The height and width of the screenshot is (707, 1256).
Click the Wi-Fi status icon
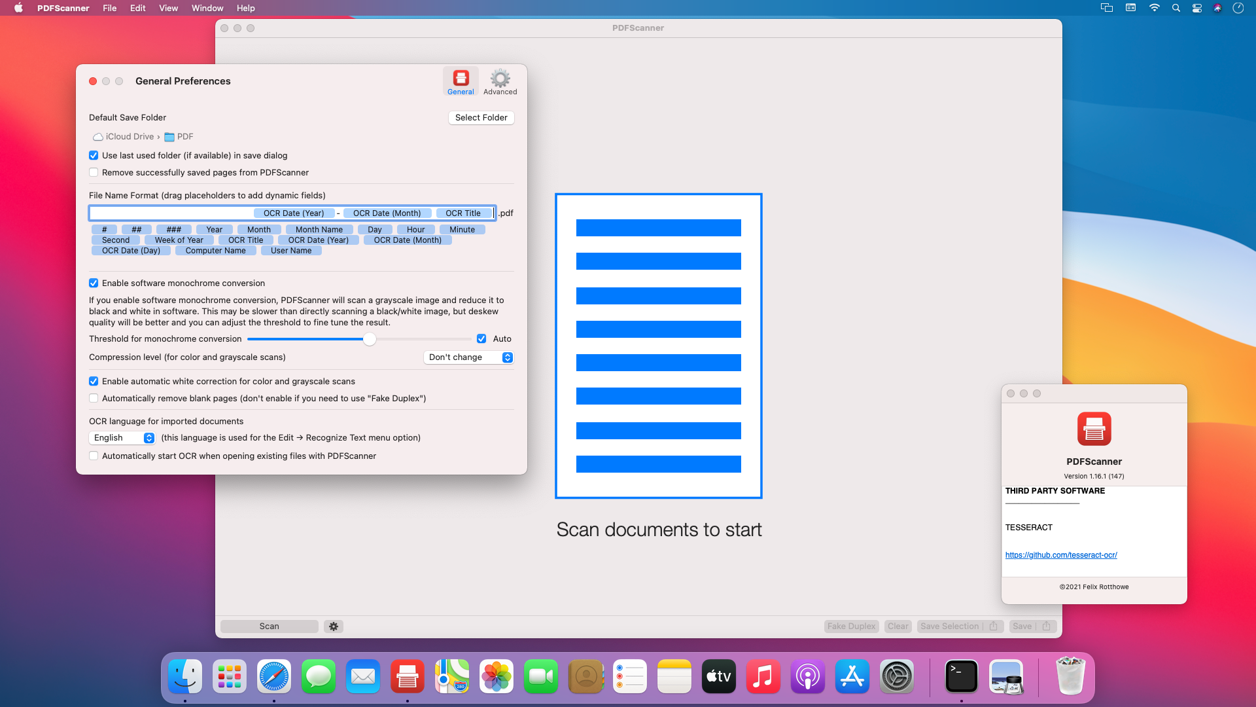click(x=1155, y=8)
